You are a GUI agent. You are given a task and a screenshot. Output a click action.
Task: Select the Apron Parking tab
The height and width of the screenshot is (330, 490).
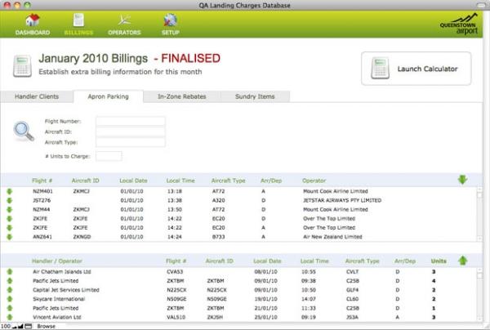(x=108, y=96)
